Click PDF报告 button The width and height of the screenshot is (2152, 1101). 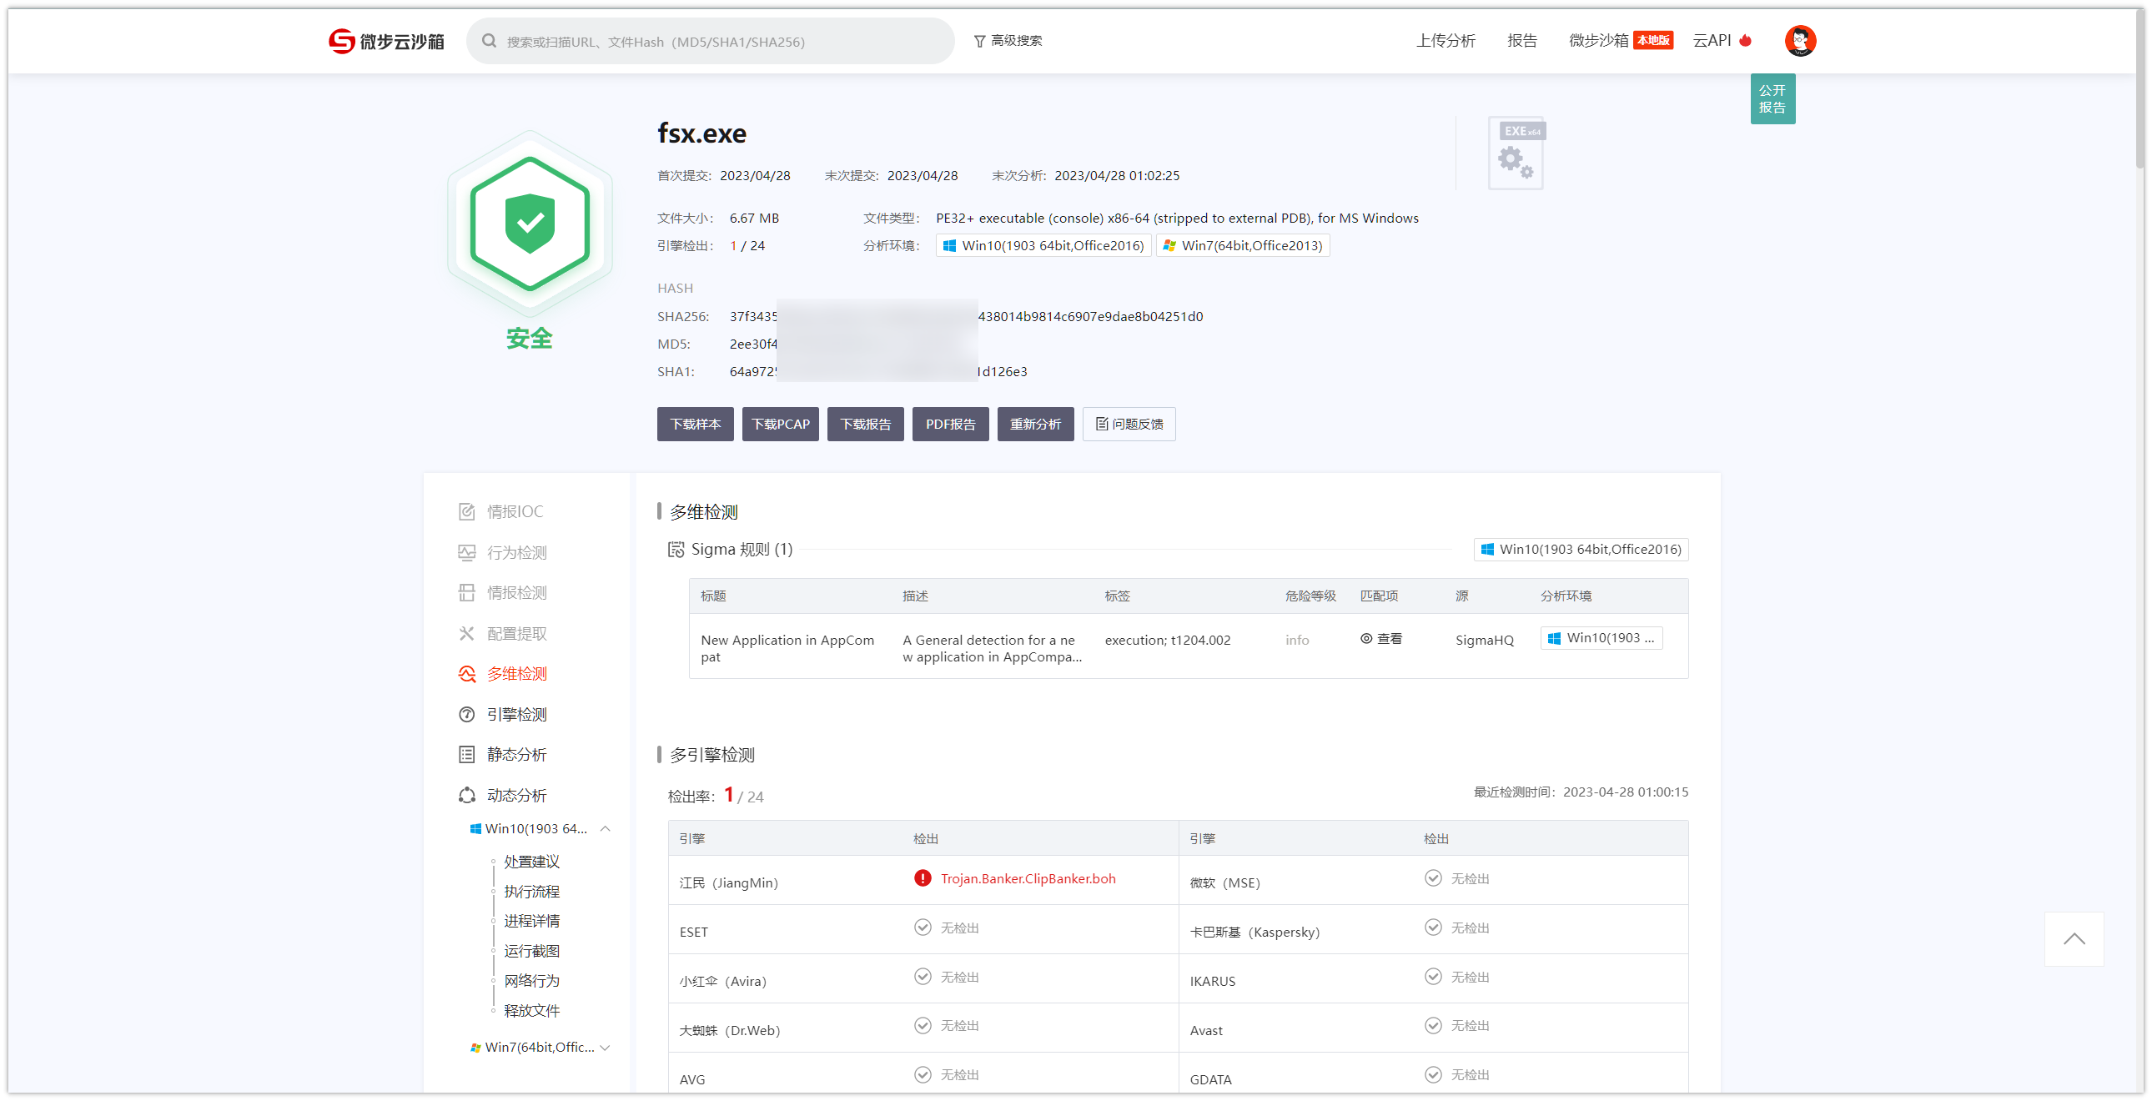coord(950,425)
